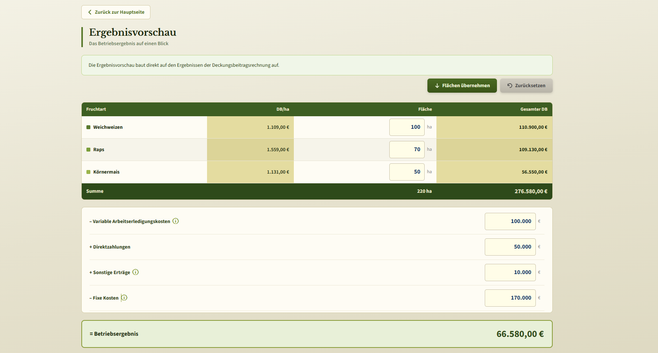Click the Direktzahlungen row label
This screenshot has width=658, height=353.
pyautogui.click(x=110, y=247)
